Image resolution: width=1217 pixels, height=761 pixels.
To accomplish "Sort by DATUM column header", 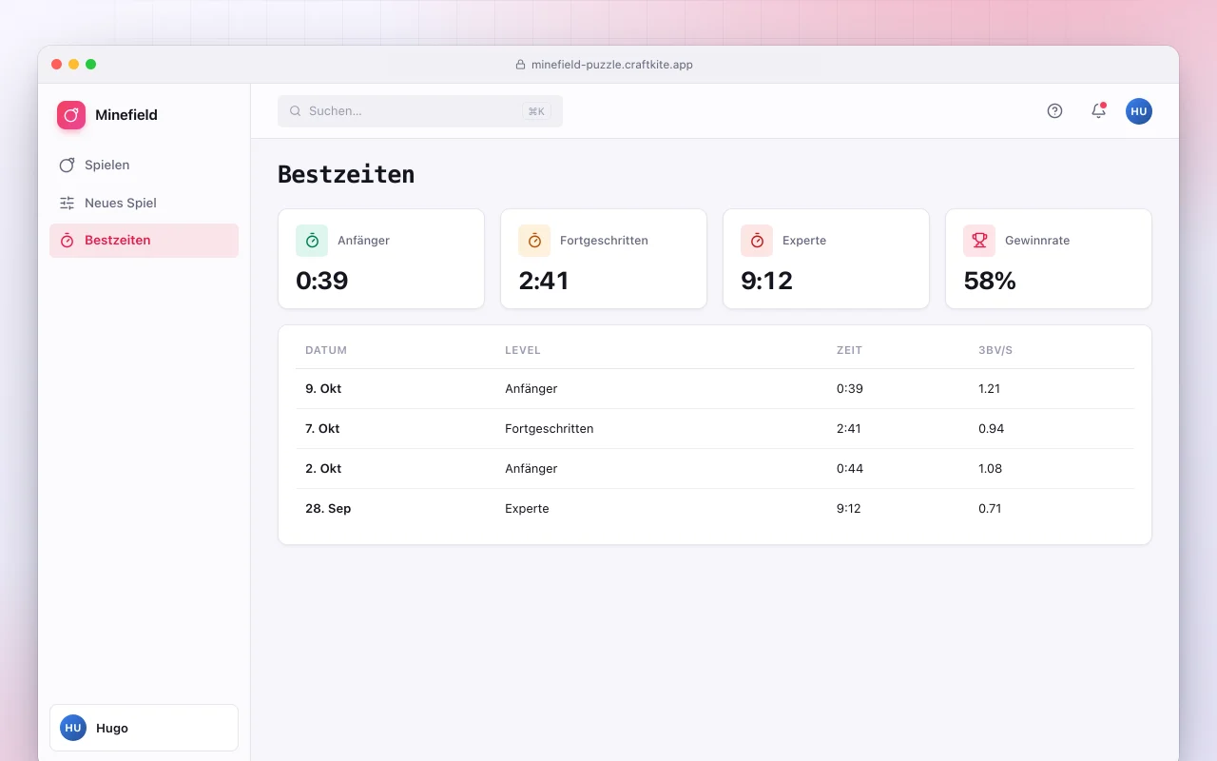I will pos(326,350).
